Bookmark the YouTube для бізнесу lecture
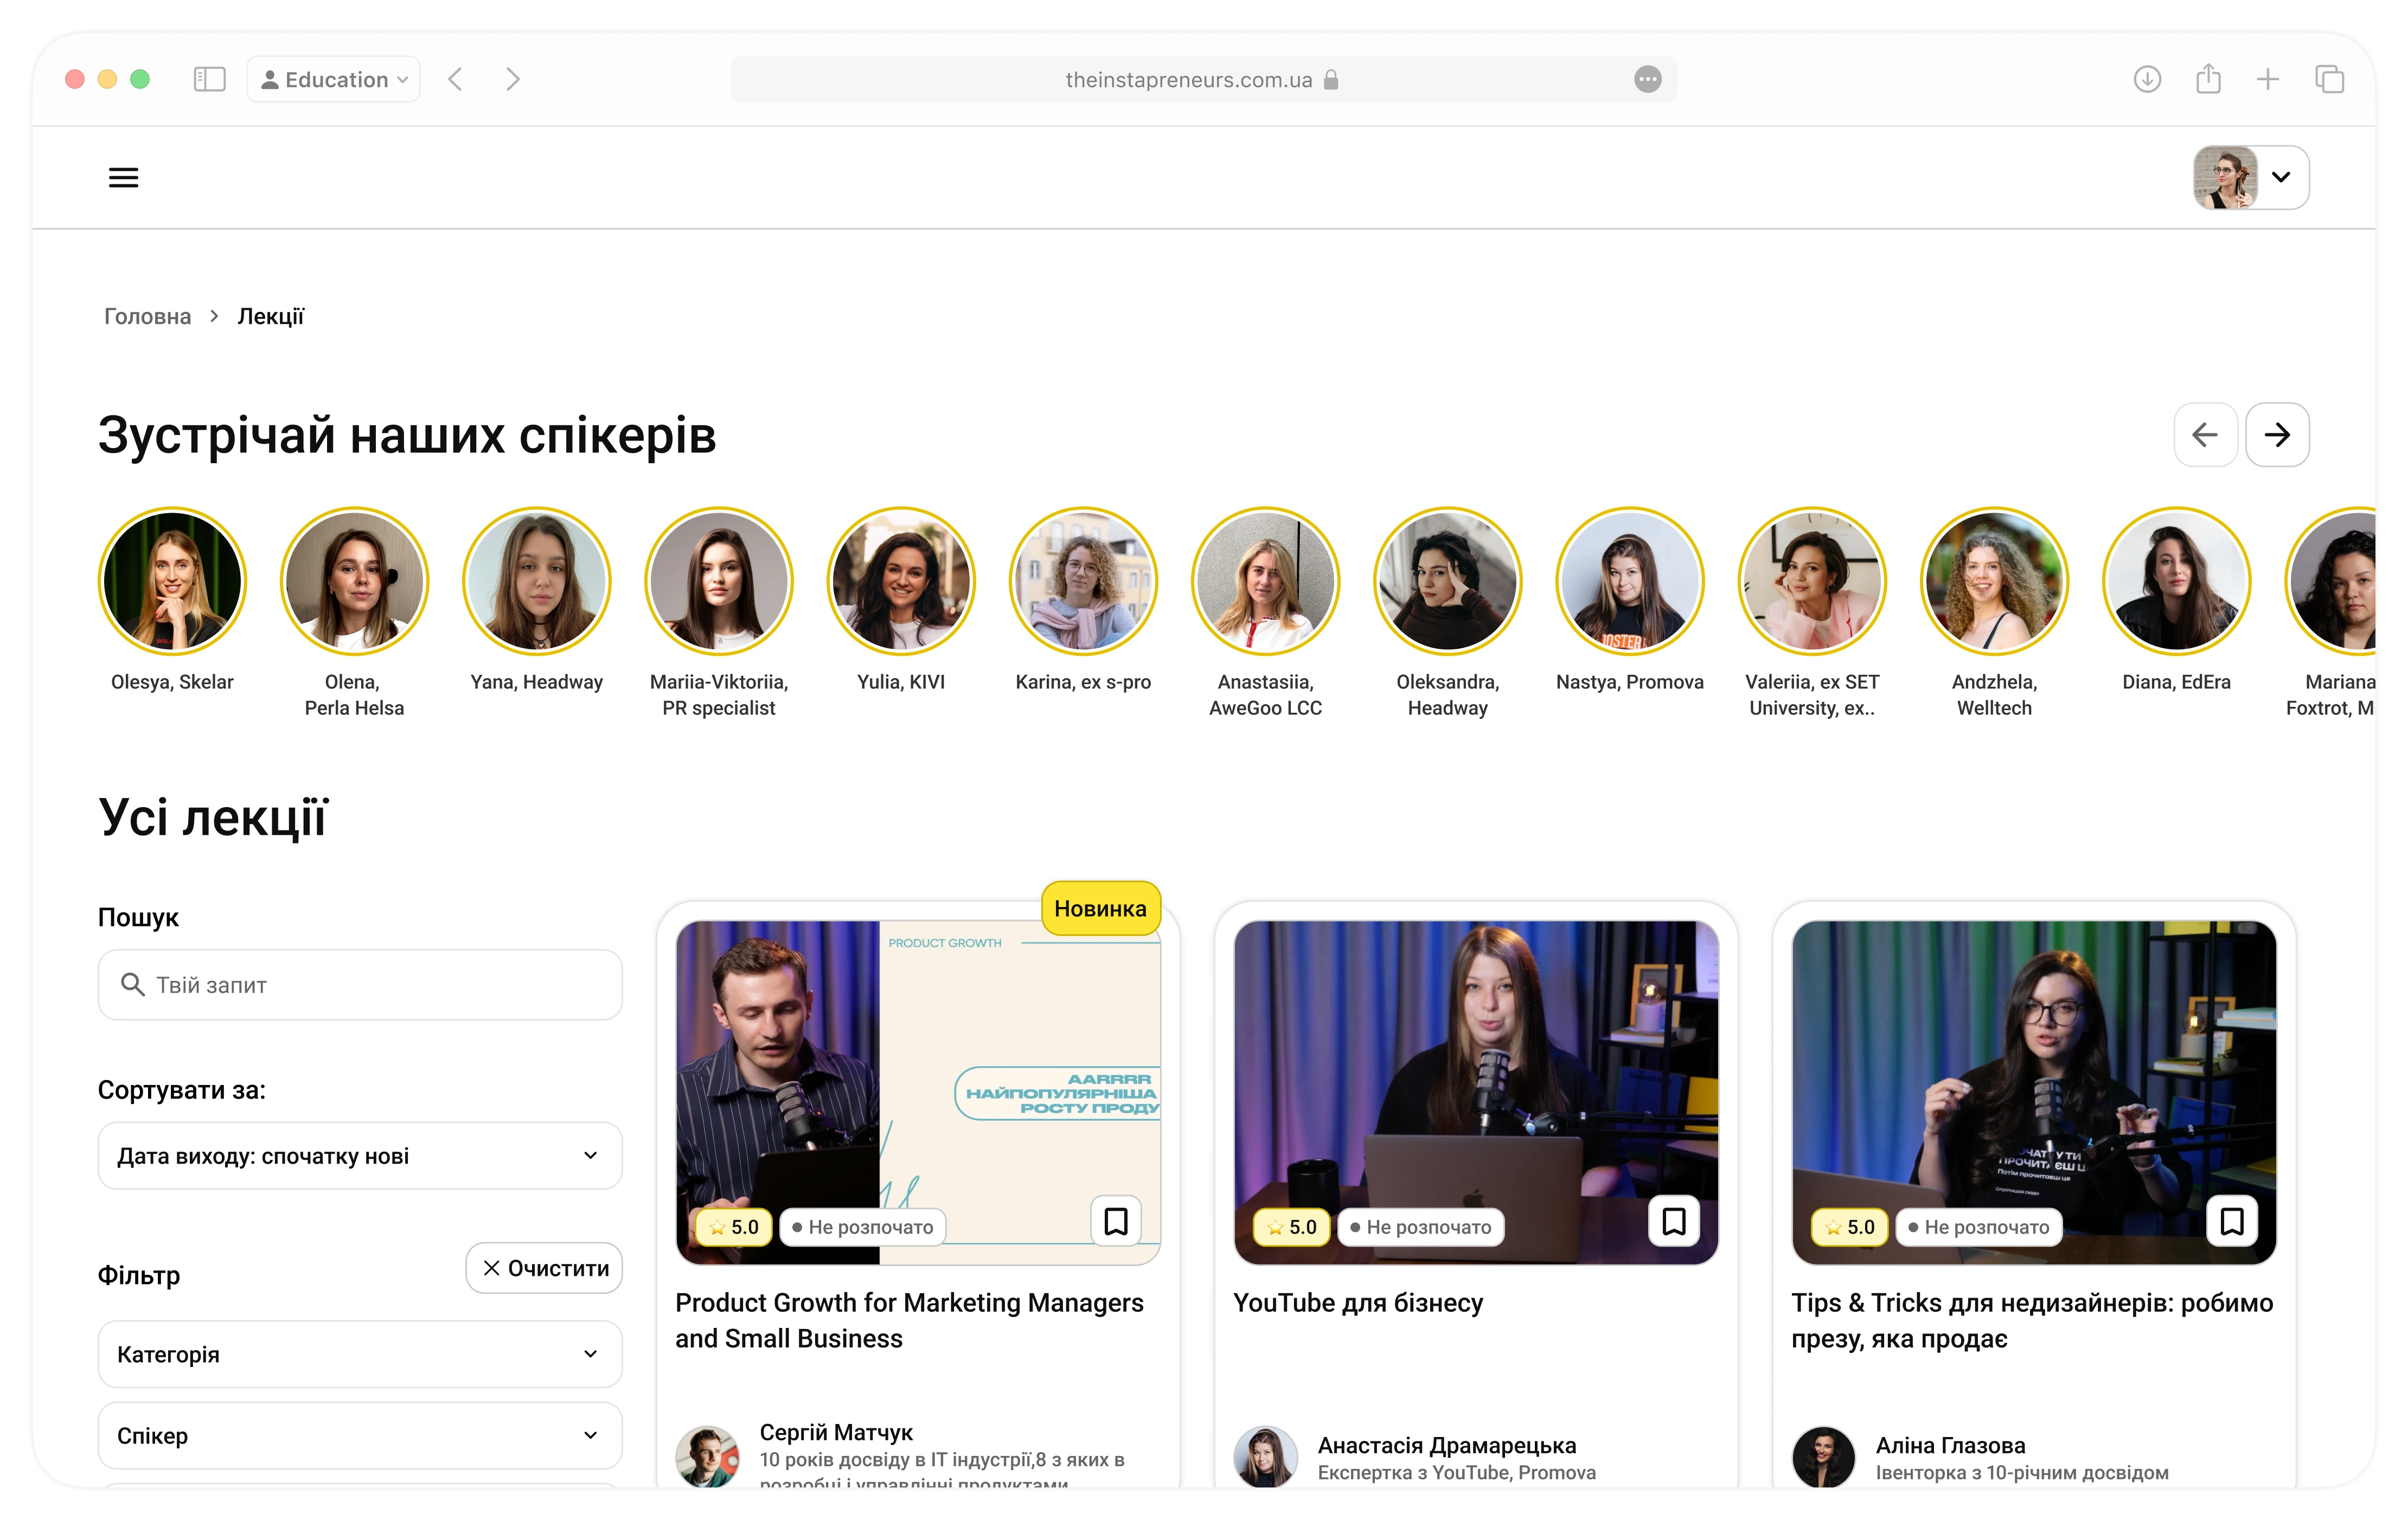2408x1520 pixels. [1674, 1221]
